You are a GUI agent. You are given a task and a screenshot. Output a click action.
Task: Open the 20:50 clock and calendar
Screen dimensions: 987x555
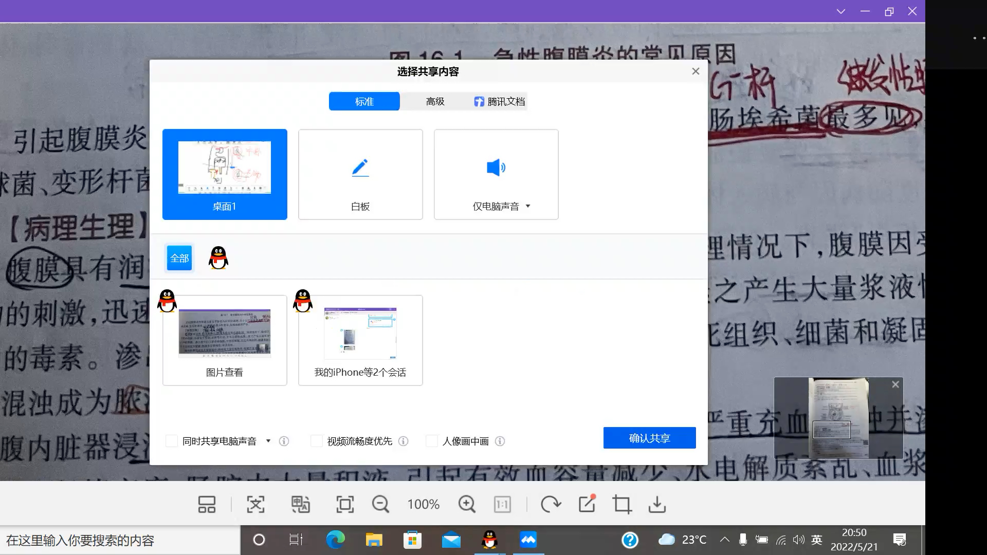click(854, 540)
